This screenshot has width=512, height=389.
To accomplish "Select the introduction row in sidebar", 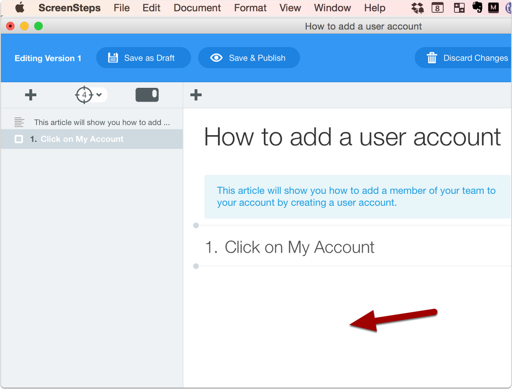I will pyautogui.click(x=92, y=123).
